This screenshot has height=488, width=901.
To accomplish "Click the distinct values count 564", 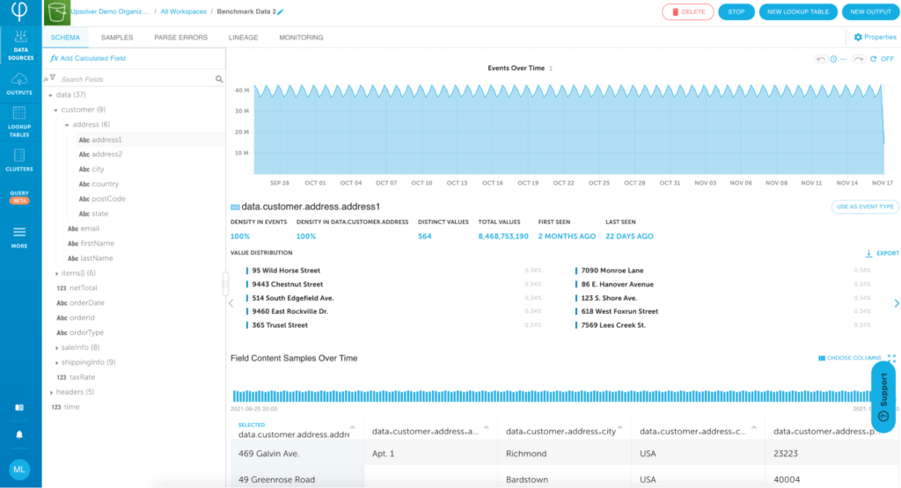I will (x=425, y=237).
